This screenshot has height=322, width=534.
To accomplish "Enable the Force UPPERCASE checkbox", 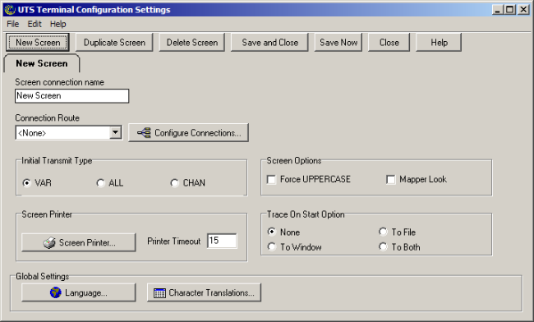I will [x=271, y=179].
